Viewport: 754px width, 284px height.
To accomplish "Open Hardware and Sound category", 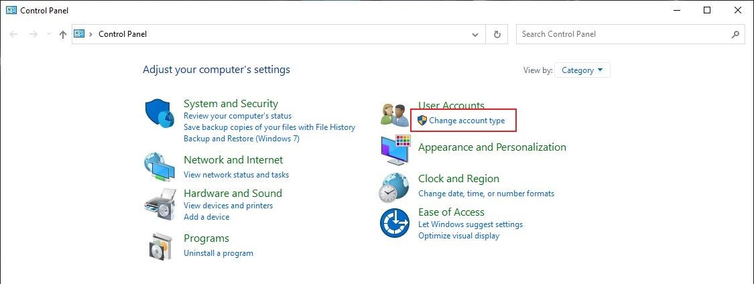I will 233,193.
